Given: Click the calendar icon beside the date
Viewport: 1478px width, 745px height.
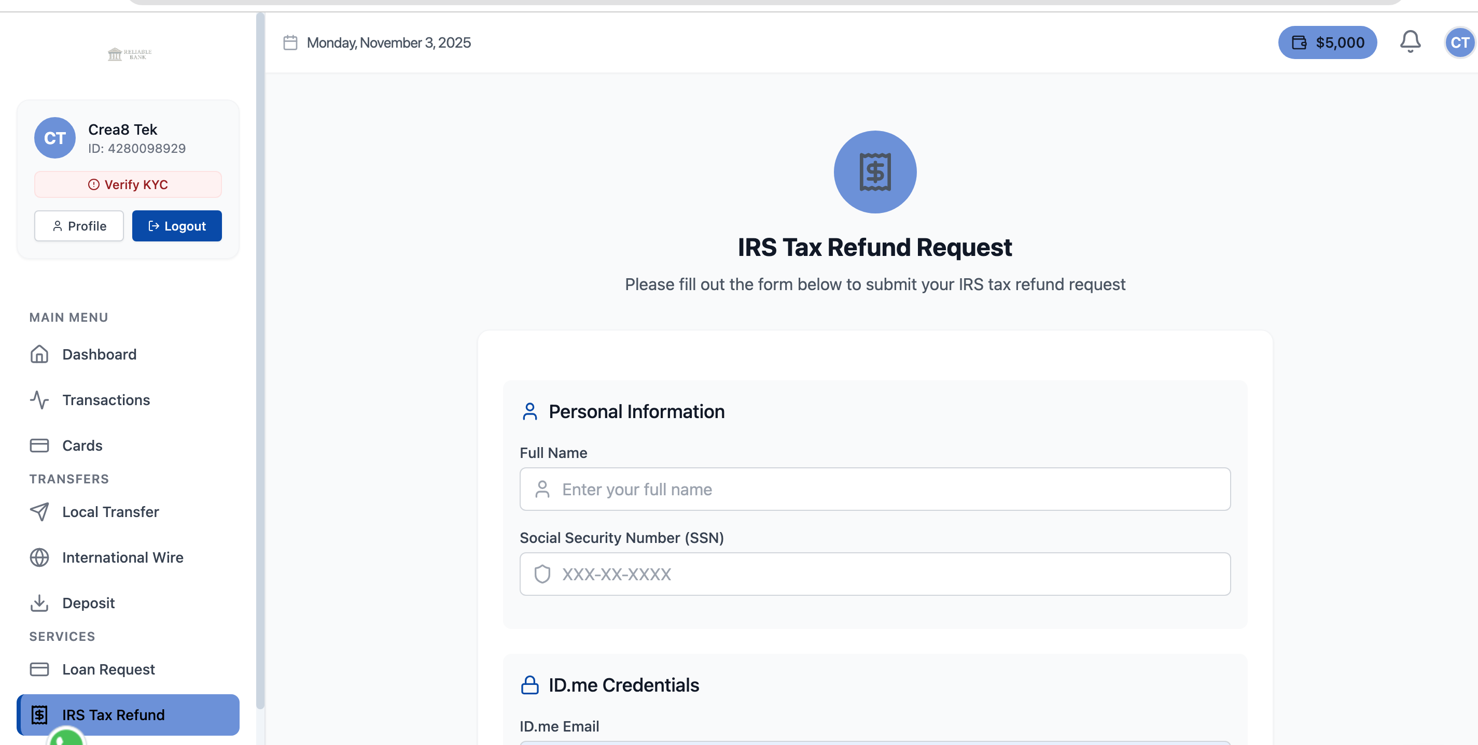Looking at the screenshot, I should 290,43.
